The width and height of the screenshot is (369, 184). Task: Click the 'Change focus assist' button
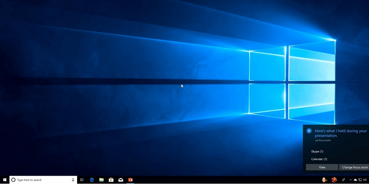pos(354,167)
